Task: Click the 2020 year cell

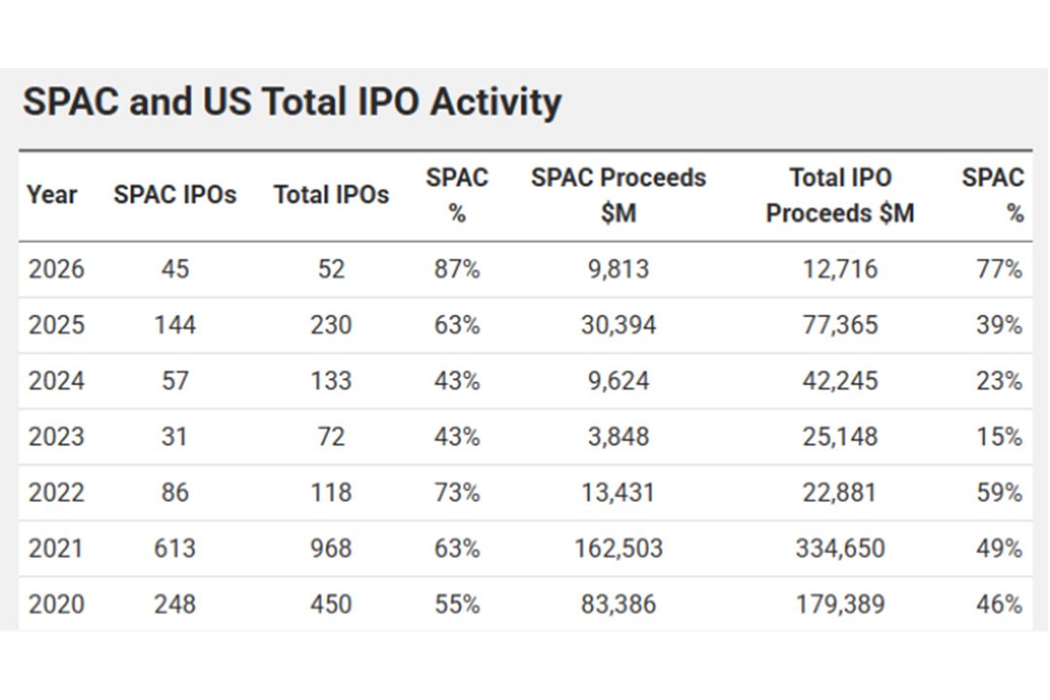Action: [56, 605]
